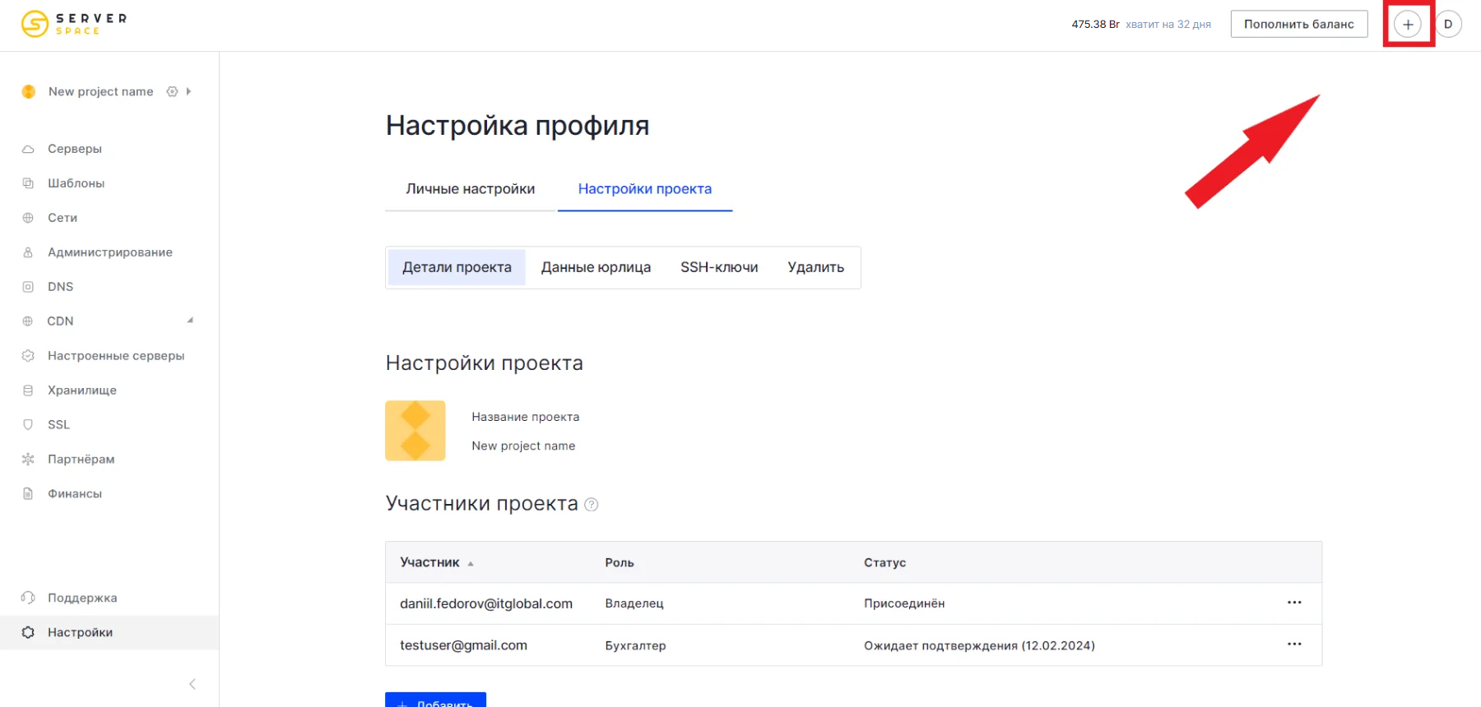Click the Владелец role cell
The width and height of the screenshot is (1481, 707).
click(x=634, y=603)
